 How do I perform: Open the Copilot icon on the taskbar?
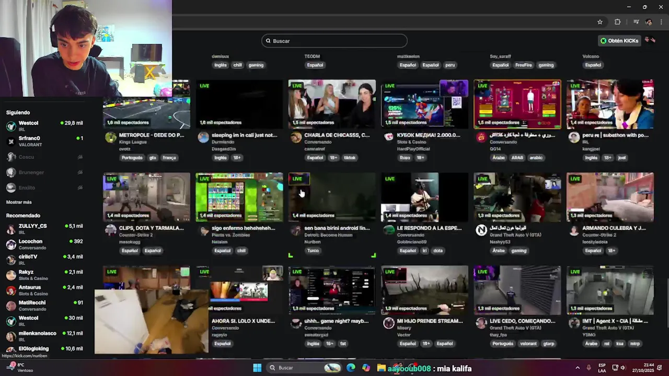[x=366, y=368]
